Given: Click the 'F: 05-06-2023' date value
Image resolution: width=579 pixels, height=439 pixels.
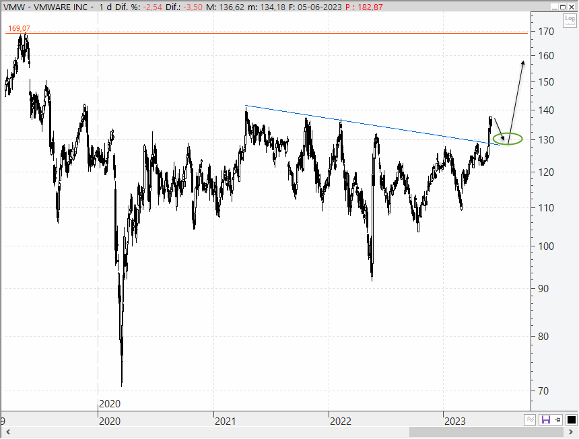Looking at the screenshot, I should point(315,7).
